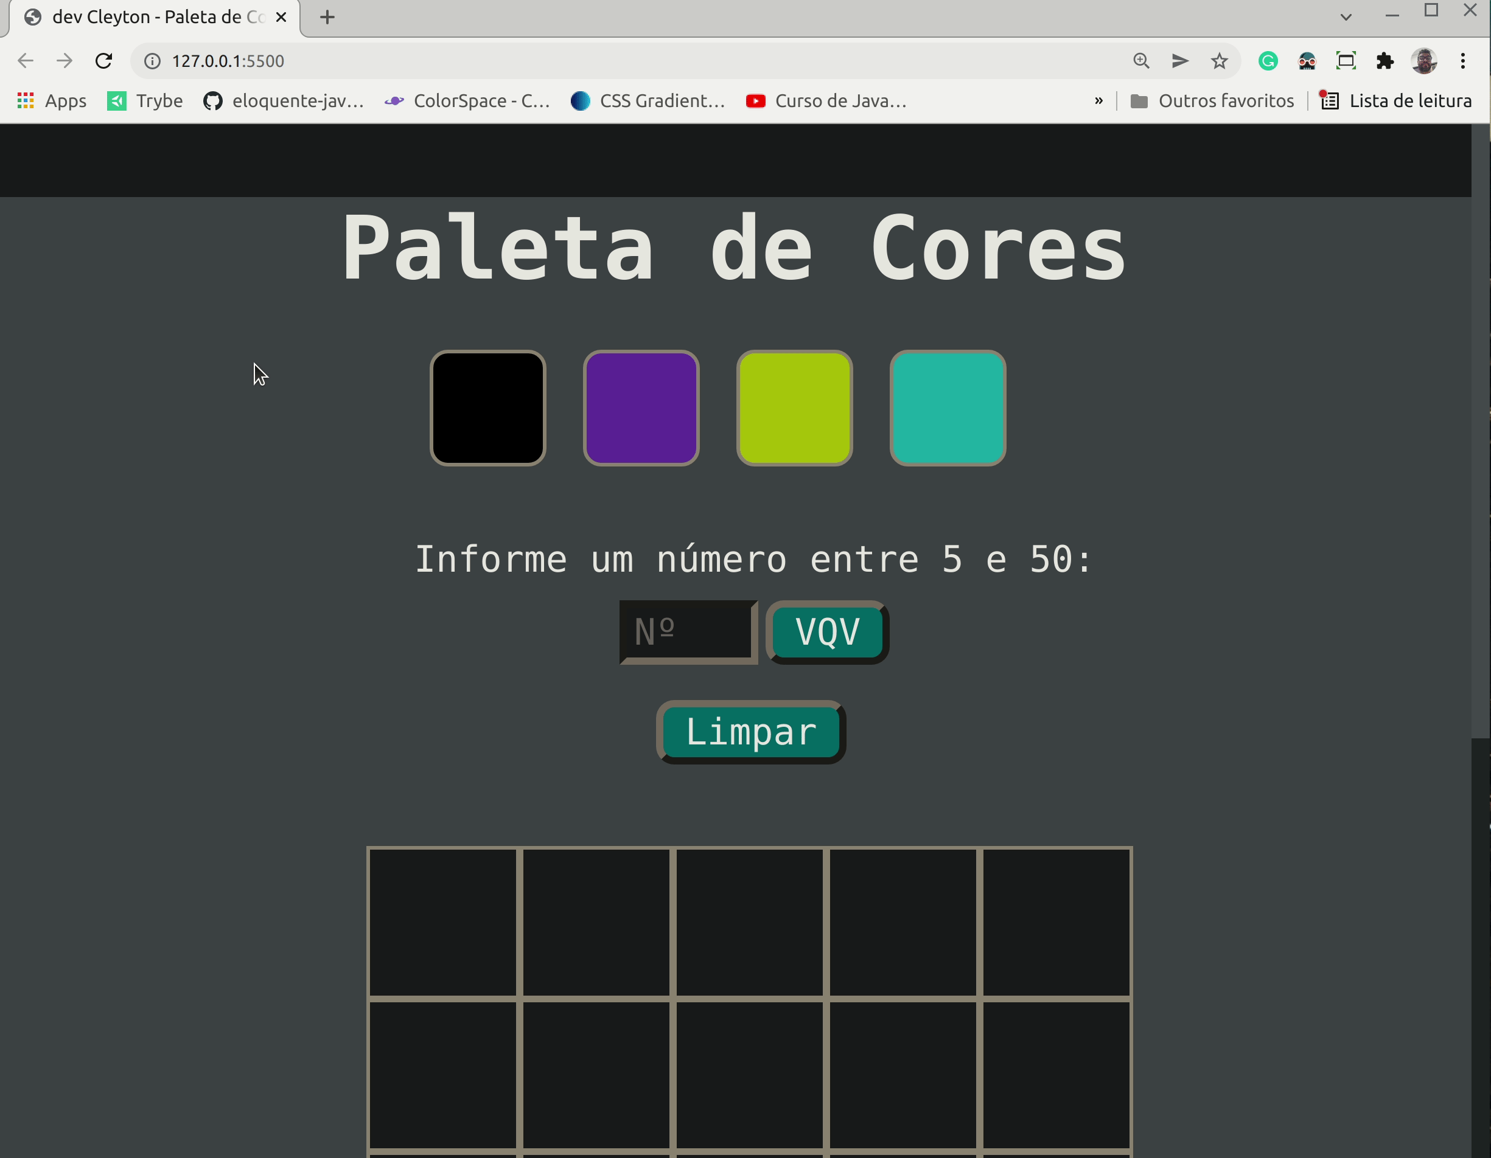Image resolution: width=1491 pixels, height=1158 pixels.
Task: Open the Grammarly extension icon
Action: point(1268,61)
